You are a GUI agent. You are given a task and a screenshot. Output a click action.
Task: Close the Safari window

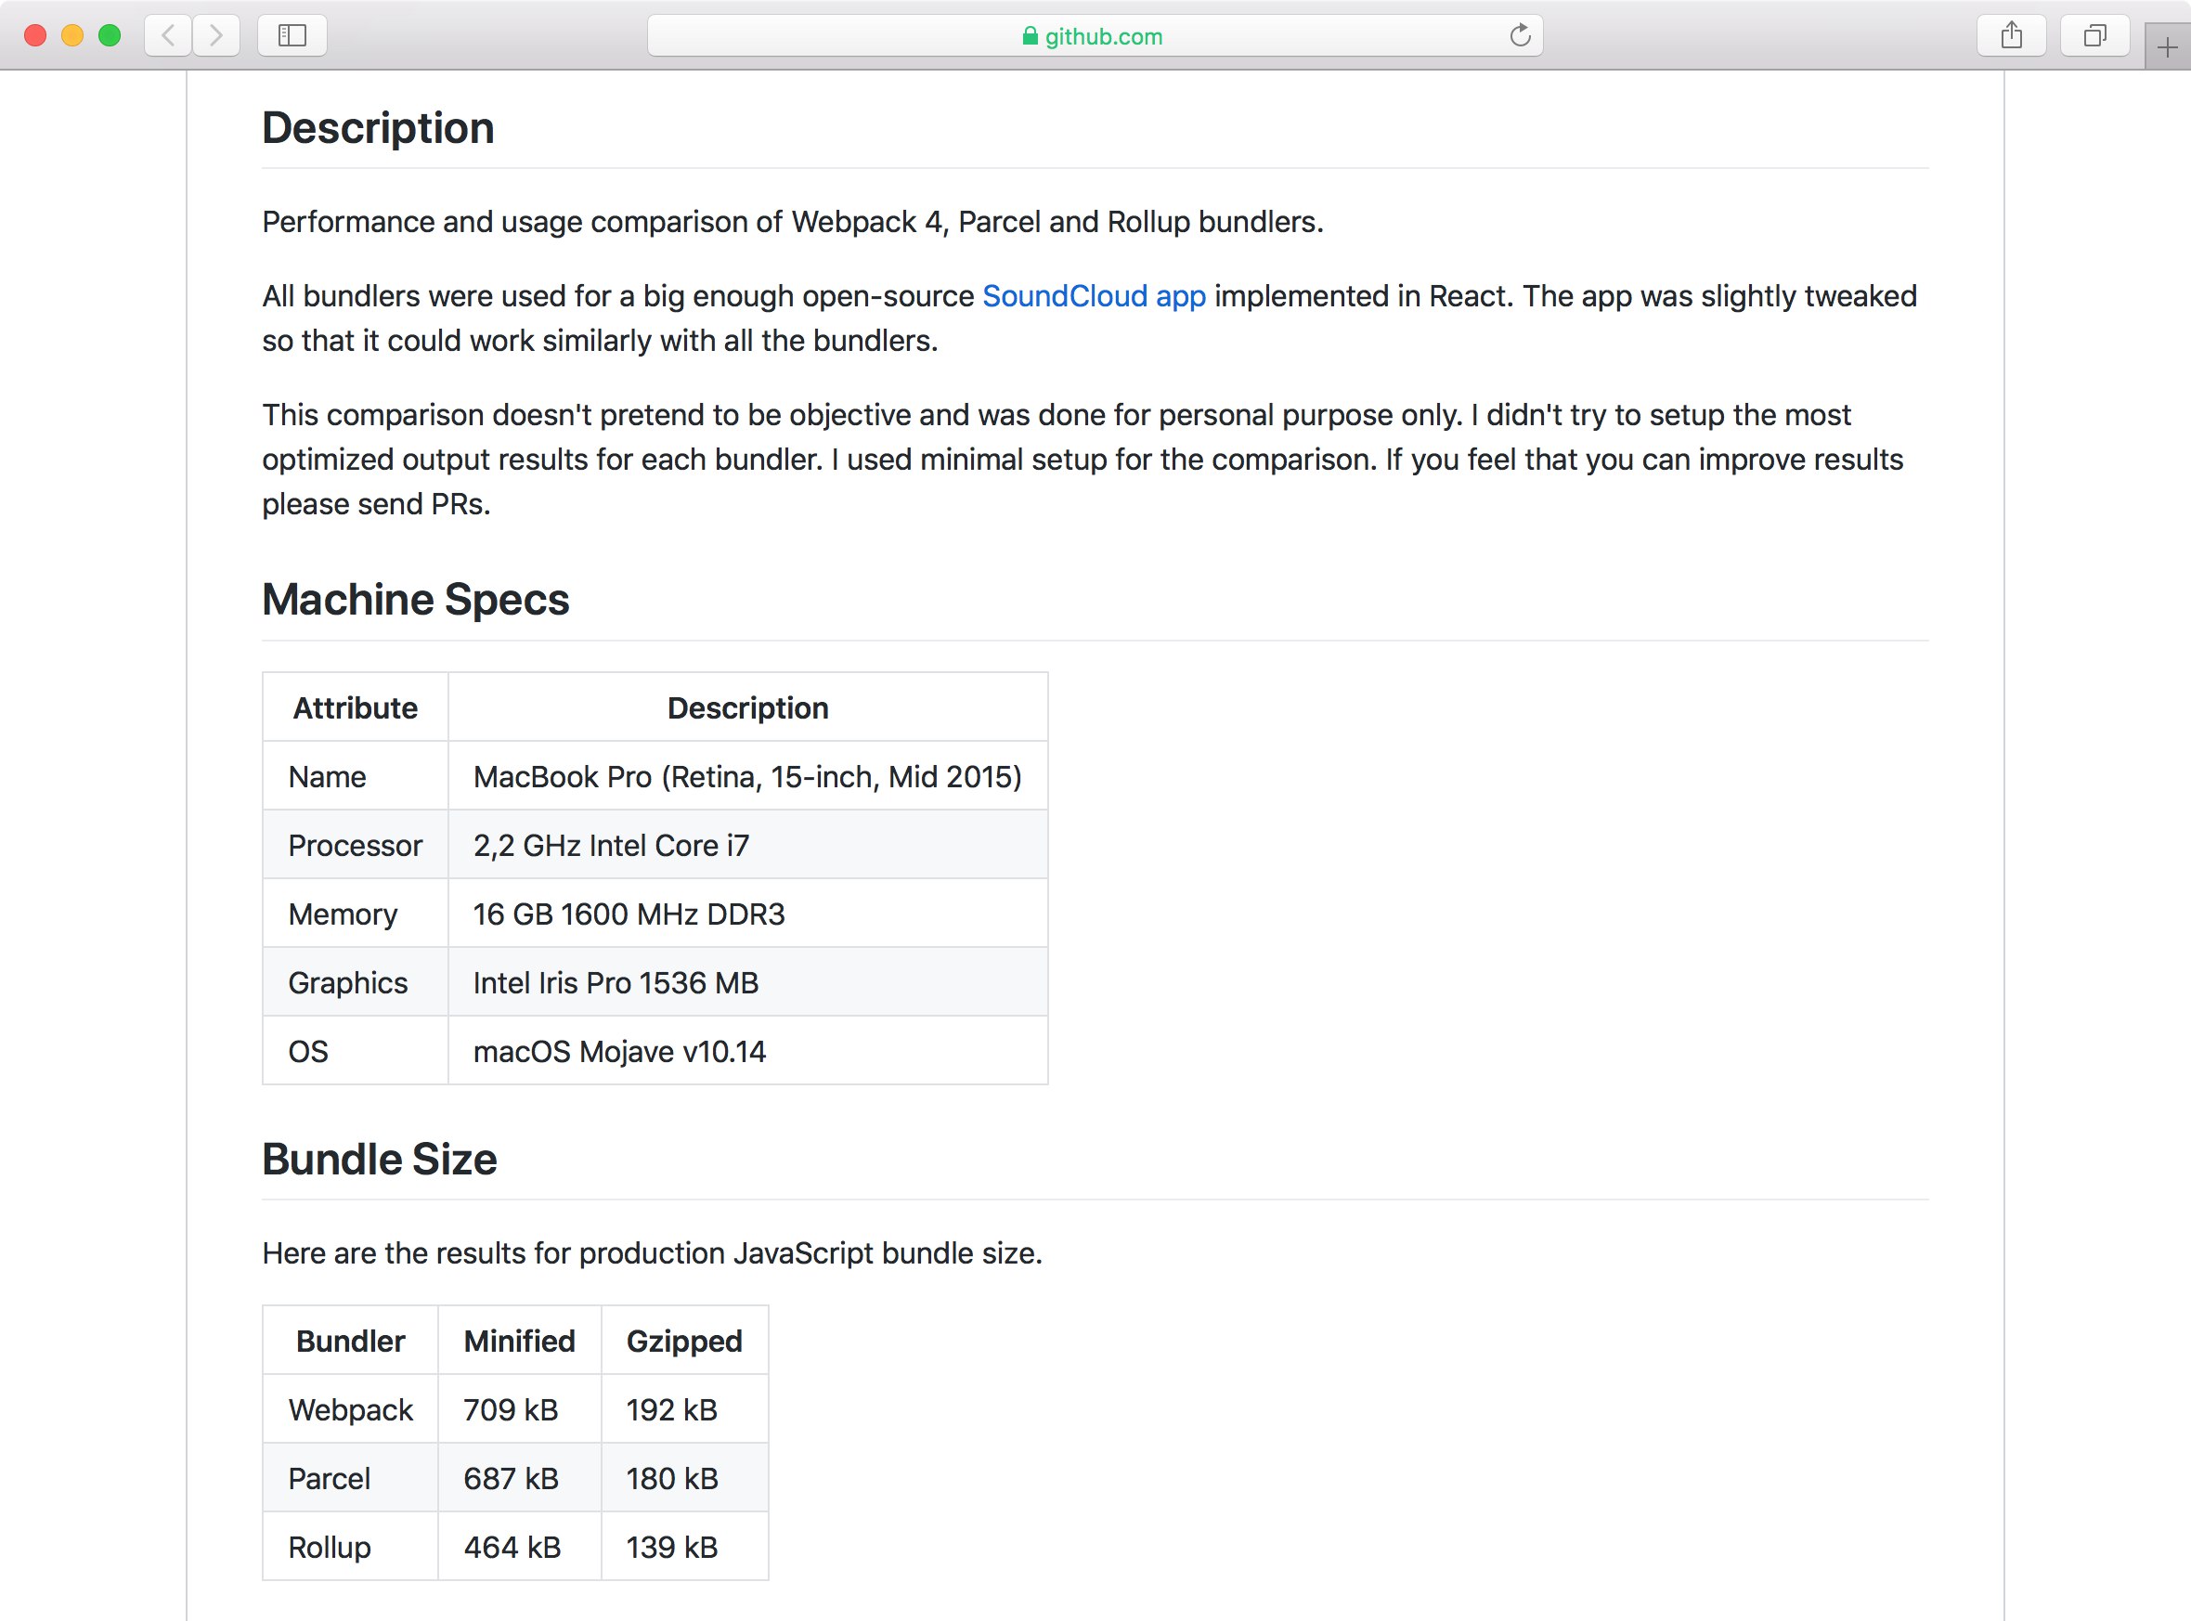[35, 36]
